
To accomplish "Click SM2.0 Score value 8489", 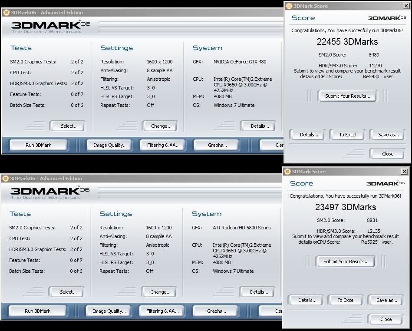I will [374, 55].
